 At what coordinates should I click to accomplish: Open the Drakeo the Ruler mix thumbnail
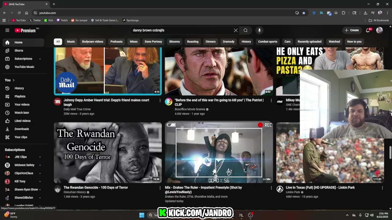(219, 153)
